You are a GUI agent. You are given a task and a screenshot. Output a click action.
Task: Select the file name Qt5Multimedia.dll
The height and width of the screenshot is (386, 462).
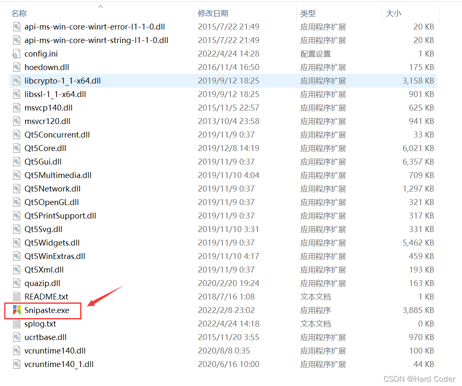pos(58,175)
